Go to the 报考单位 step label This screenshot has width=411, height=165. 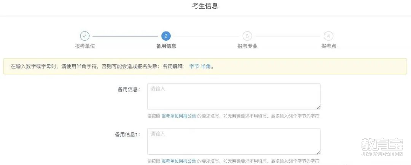point(85,46)
